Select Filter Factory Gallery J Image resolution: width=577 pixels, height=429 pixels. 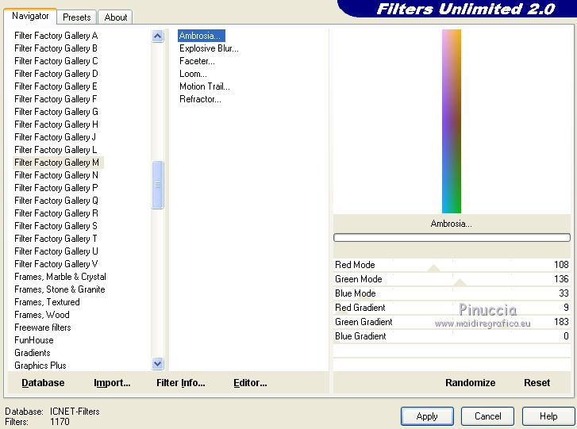click(x=56, y=137)
